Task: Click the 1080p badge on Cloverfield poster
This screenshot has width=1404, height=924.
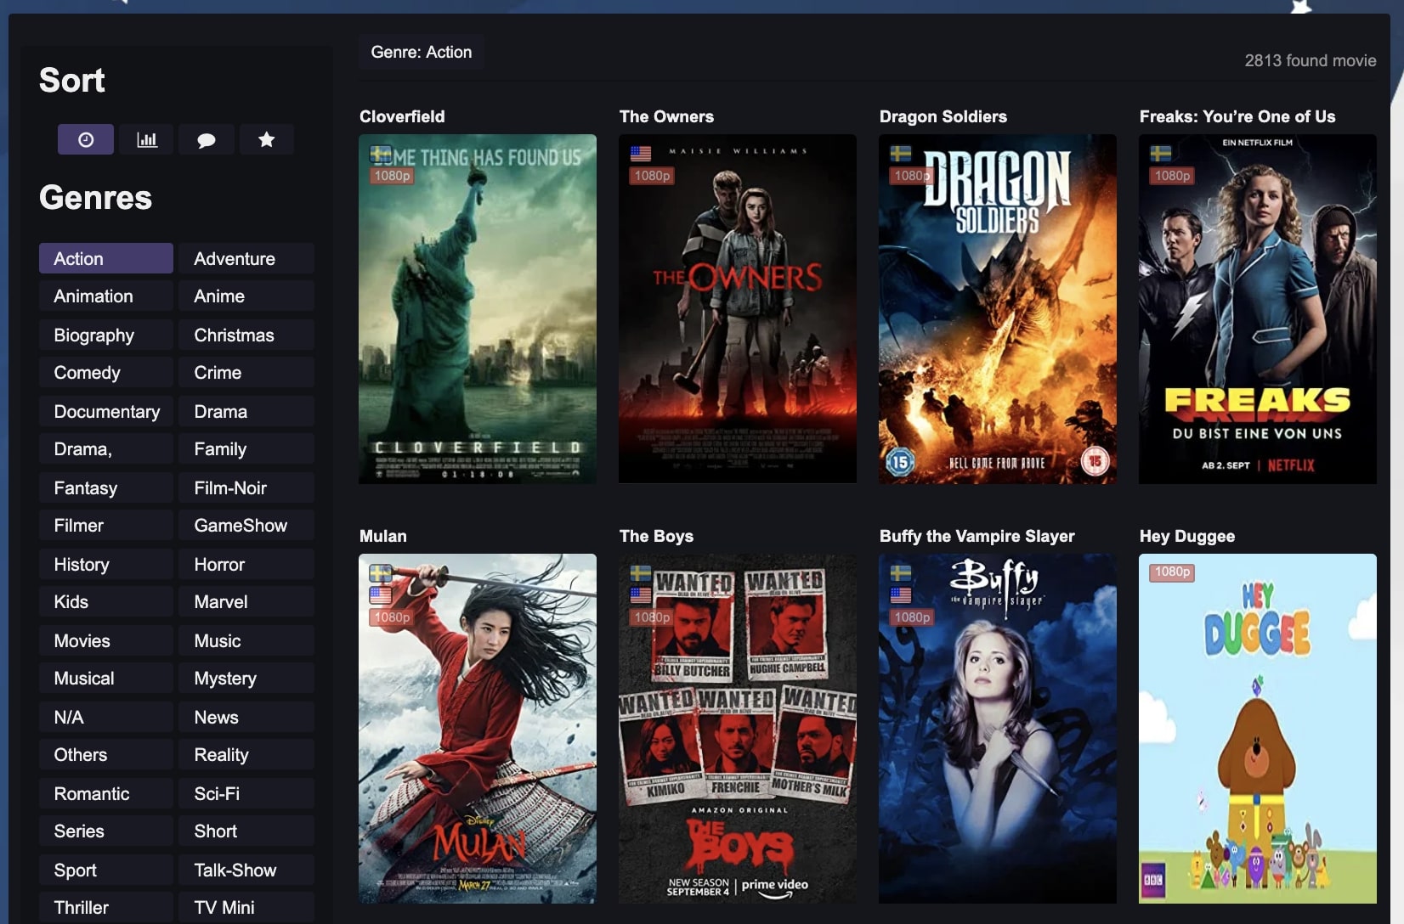Action: [x=392, y=176]
